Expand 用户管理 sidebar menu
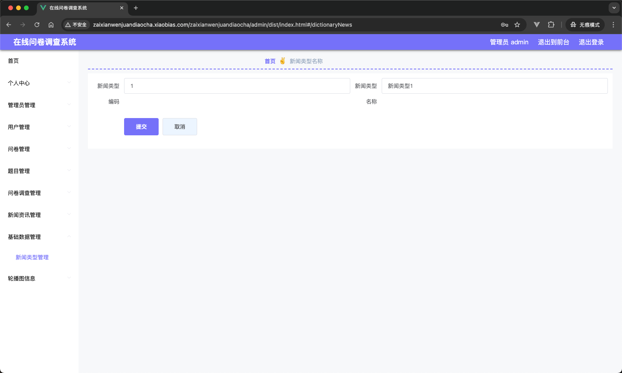622x373 pixels. [x=39, y=127]
